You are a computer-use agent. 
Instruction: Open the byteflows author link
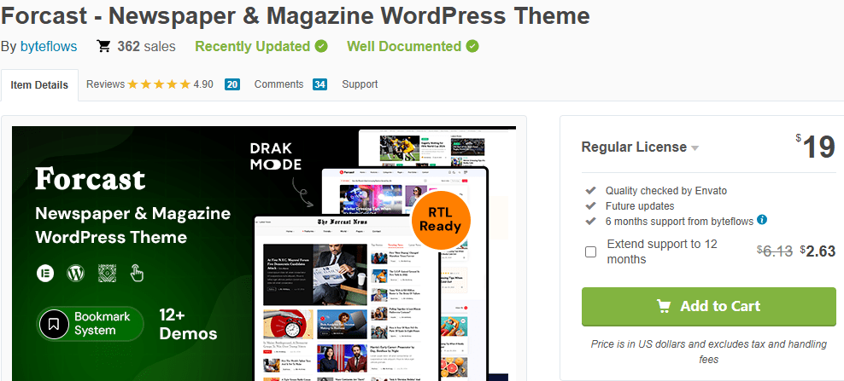[x=49, y=47]
